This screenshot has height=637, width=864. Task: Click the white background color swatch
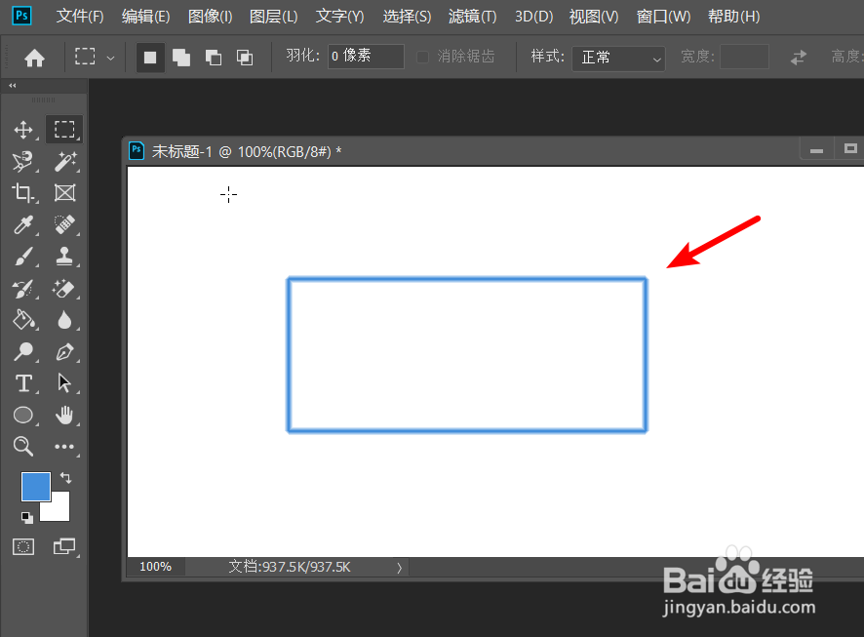(59, 510)
